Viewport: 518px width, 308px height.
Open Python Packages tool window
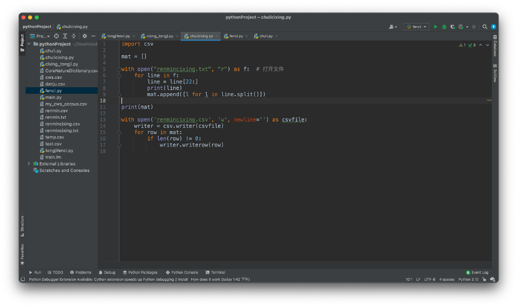point(140,273)
